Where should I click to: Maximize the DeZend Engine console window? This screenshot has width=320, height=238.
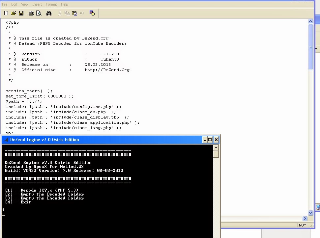click(x=210, y=140)
